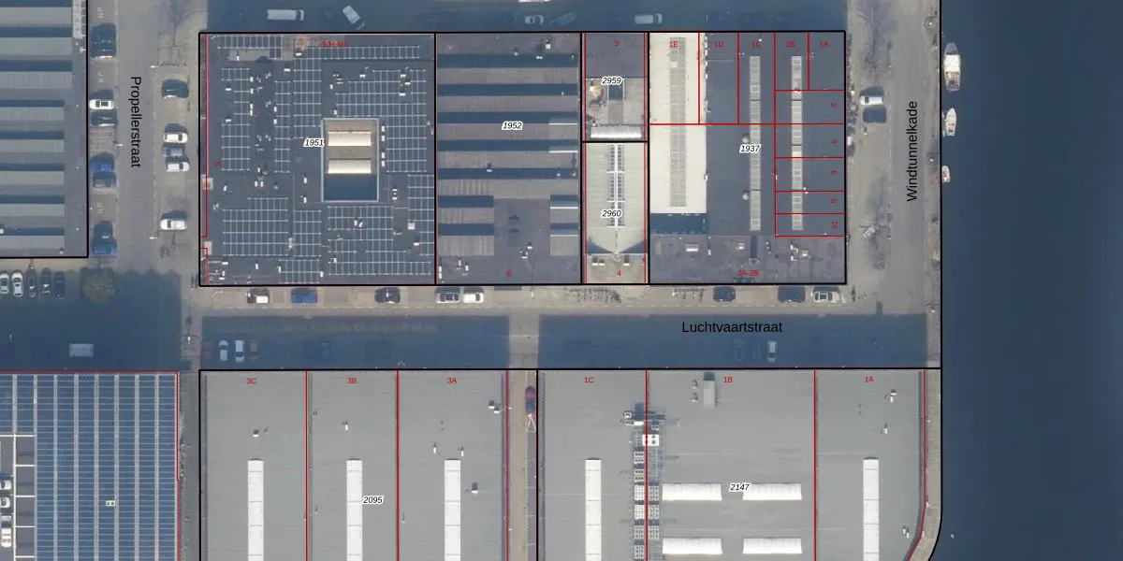Click the central skylight on roof 1951

(350, 159)
